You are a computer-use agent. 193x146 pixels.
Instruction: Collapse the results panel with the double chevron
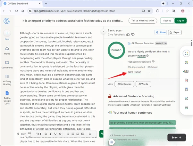click(x=103, y=32)
